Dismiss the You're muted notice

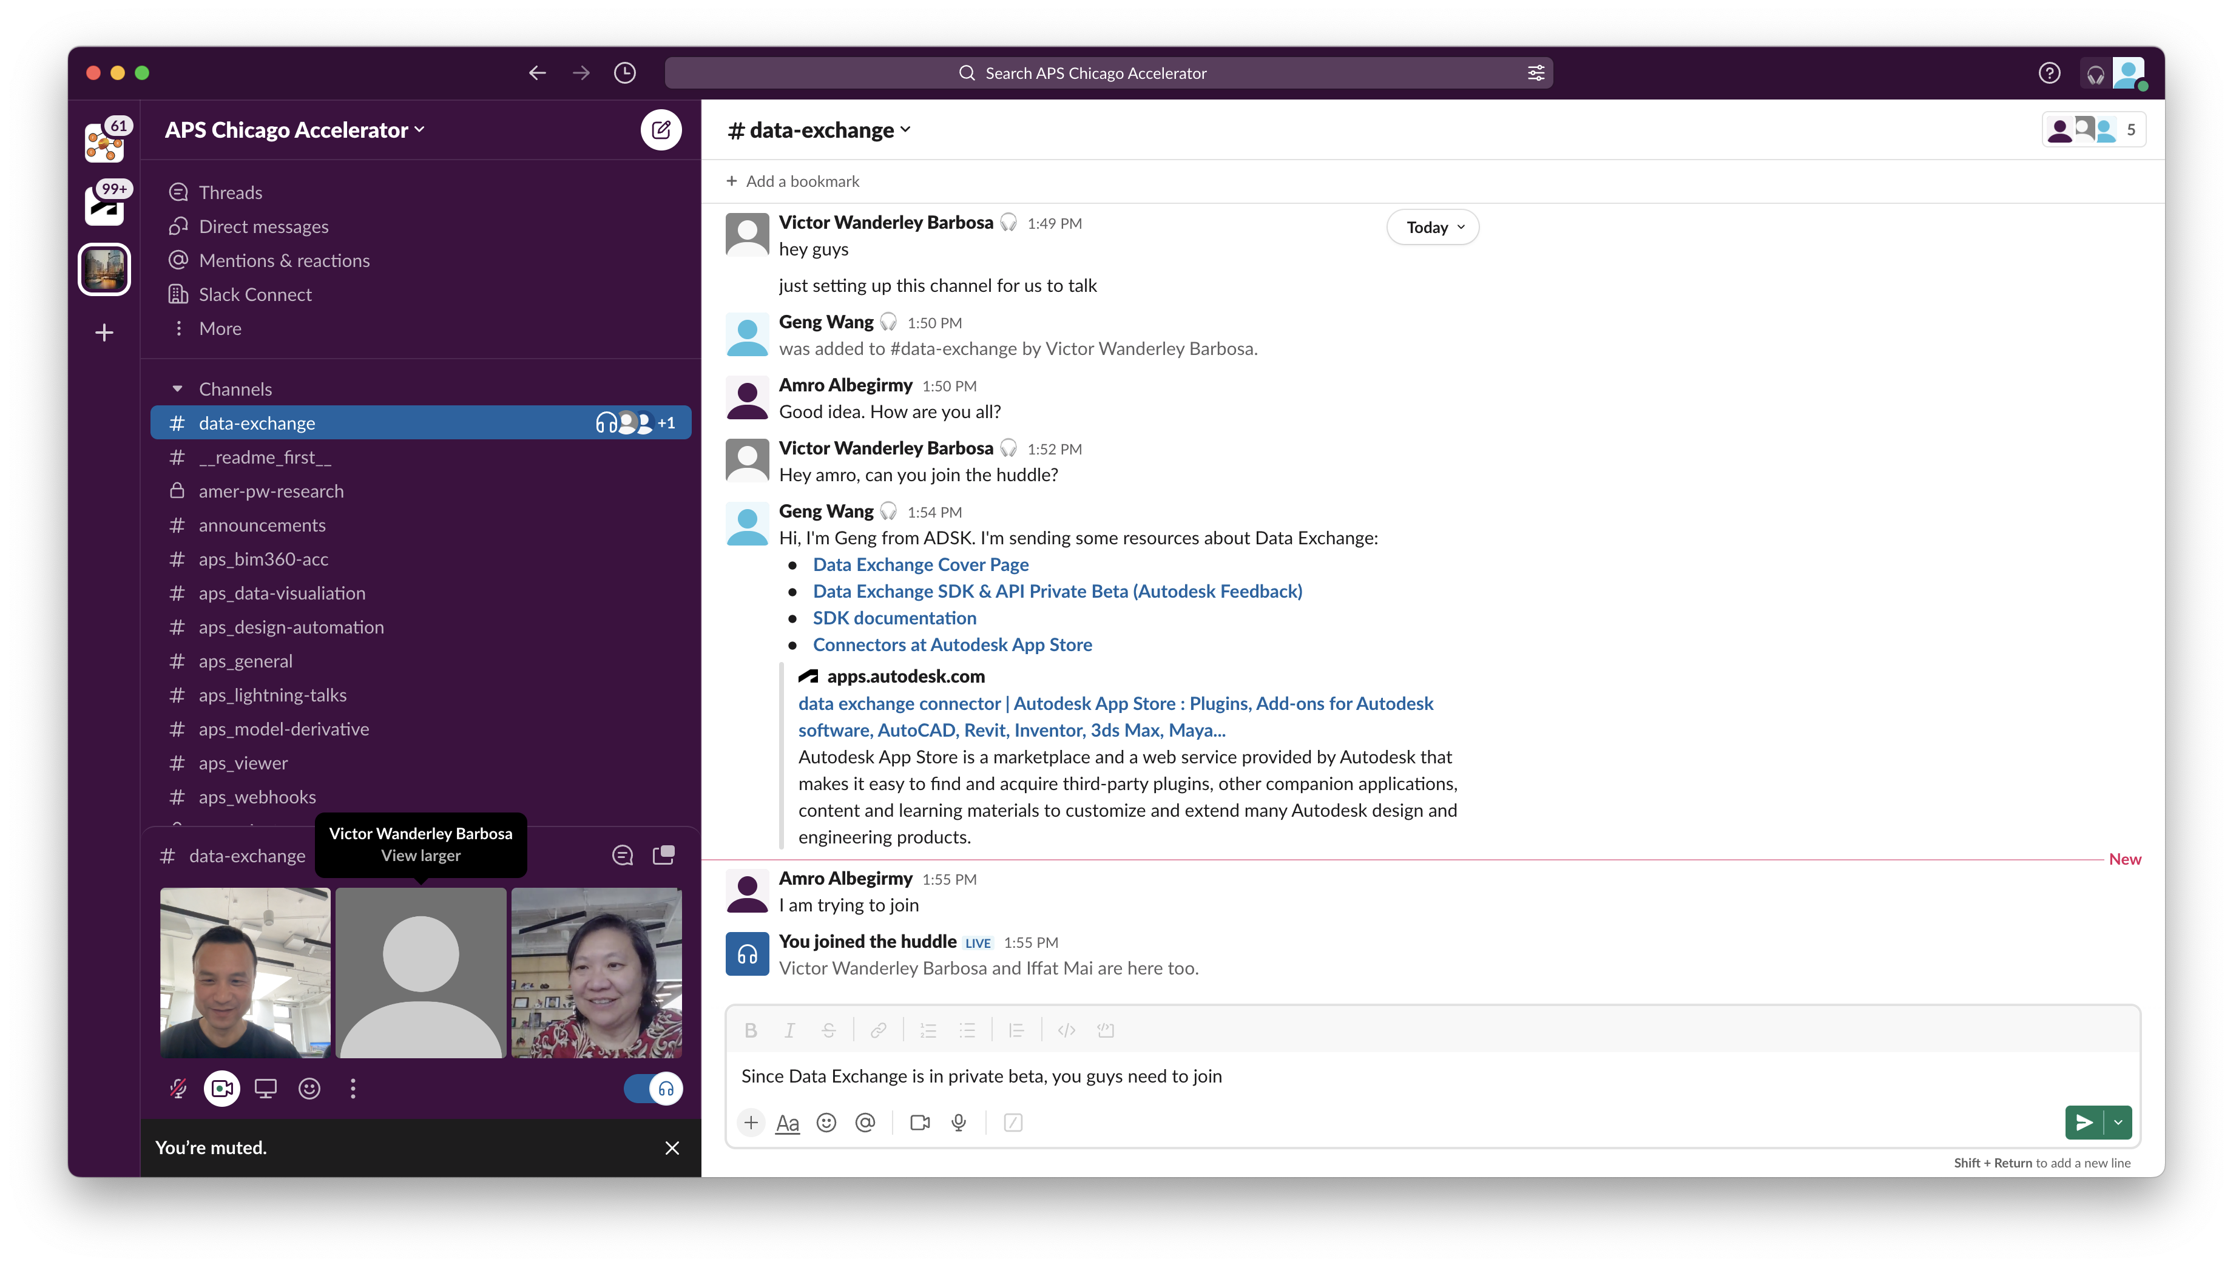tap(672, 1148)
